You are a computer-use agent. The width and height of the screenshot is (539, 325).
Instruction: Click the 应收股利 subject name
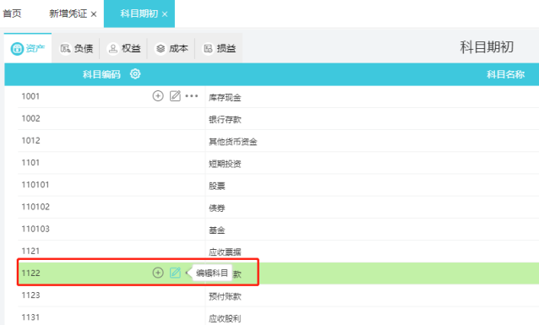tap(225, 318)
